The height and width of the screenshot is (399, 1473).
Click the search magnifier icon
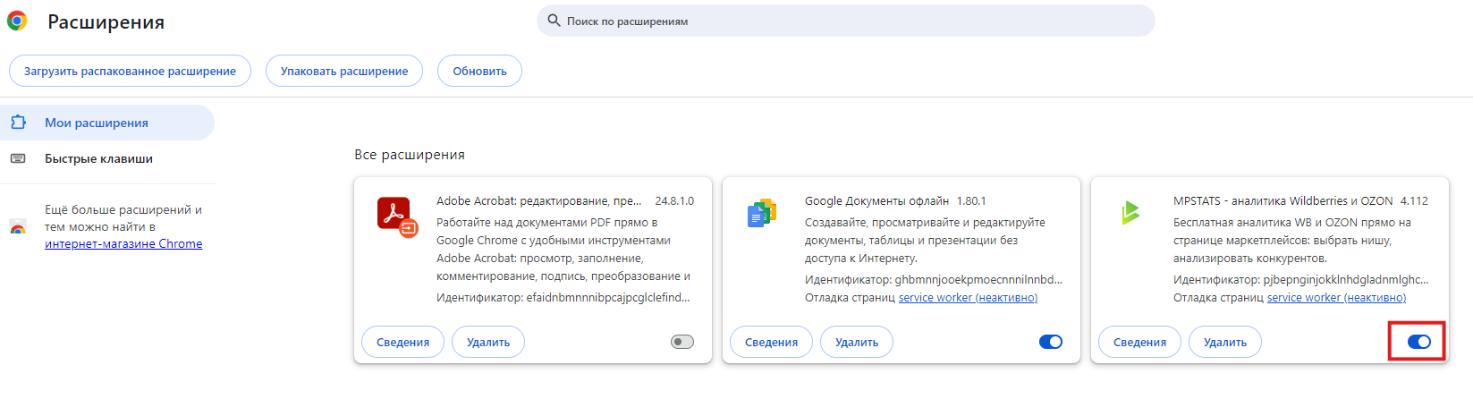554,21
